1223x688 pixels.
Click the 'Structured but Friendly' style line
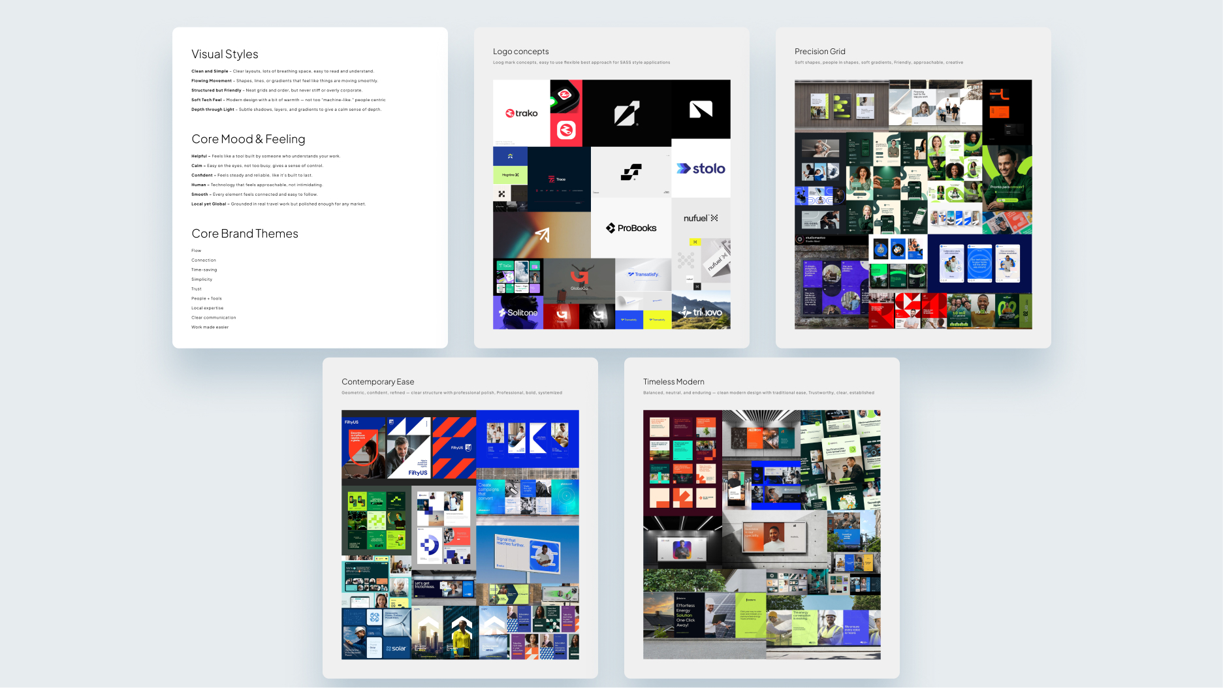coord(277,91)
